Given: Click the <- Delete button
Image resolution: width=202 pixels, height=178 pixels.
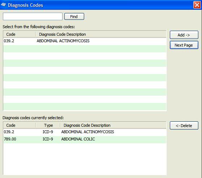Looking at the screenshot, I should pyautogui.click(x=184, y=126).
